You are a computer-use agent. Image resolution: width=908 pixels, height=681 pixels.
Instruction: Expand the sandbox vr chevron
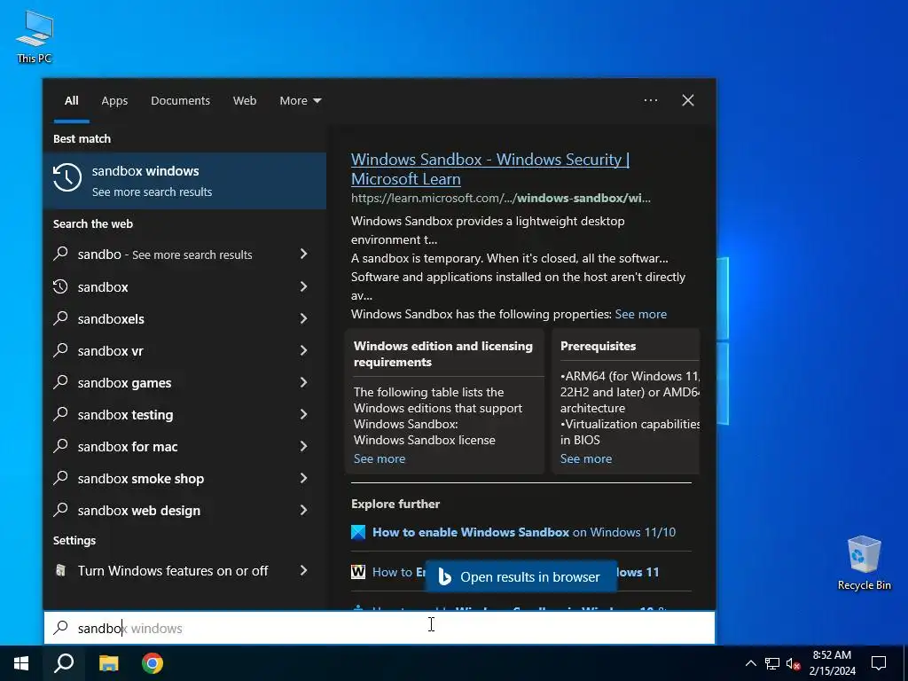[303, 349]
